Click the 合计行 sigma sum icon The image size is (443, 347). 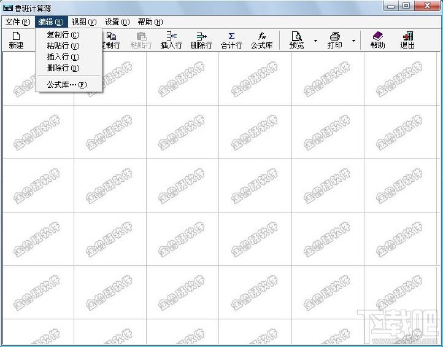[x=231, y=36]
